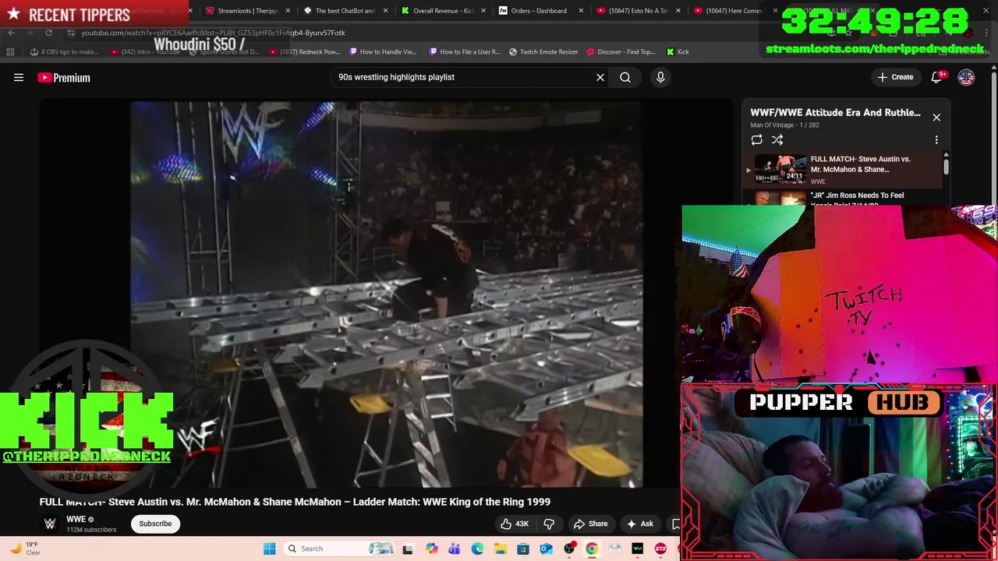Open Intro - YouTube bookmark
998x561 pixels.
[x=145, y=51]
